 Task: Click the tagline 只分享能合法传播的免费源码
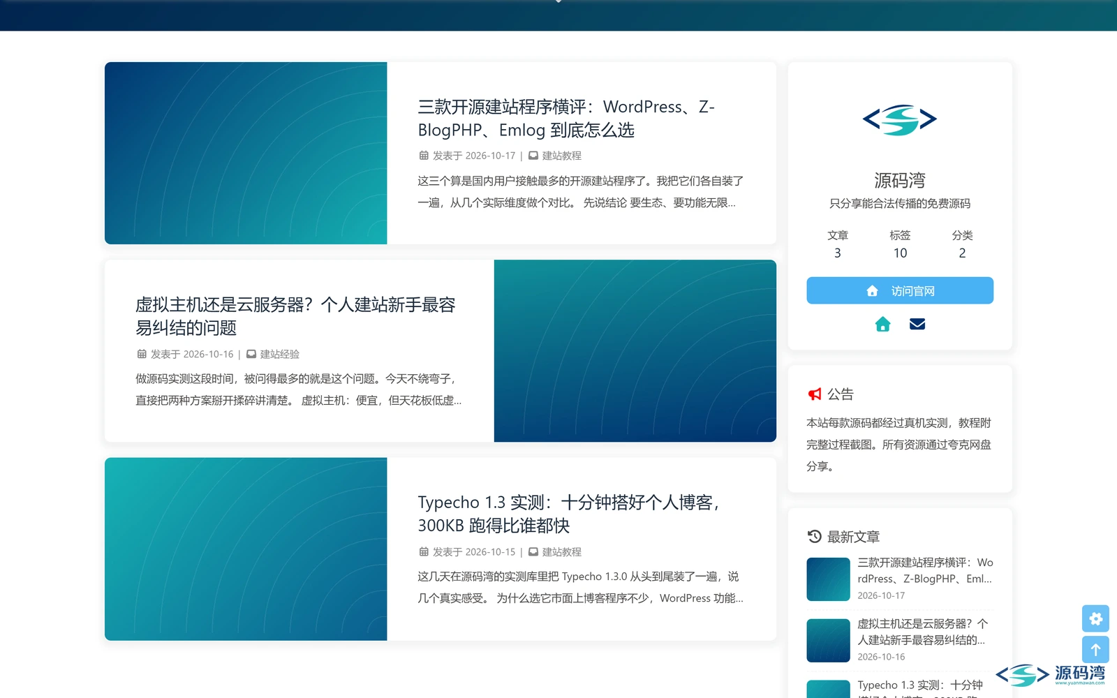click(x=900, y=203)
